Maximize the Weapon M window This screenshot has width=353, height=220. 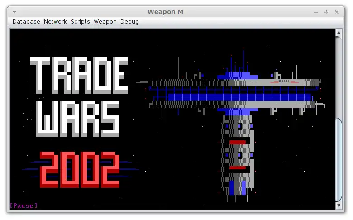(326, 12)
